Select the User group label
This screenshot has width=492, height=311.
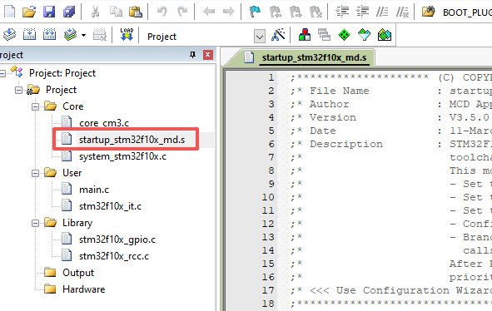pyautogui.click(x=72, y=173)
